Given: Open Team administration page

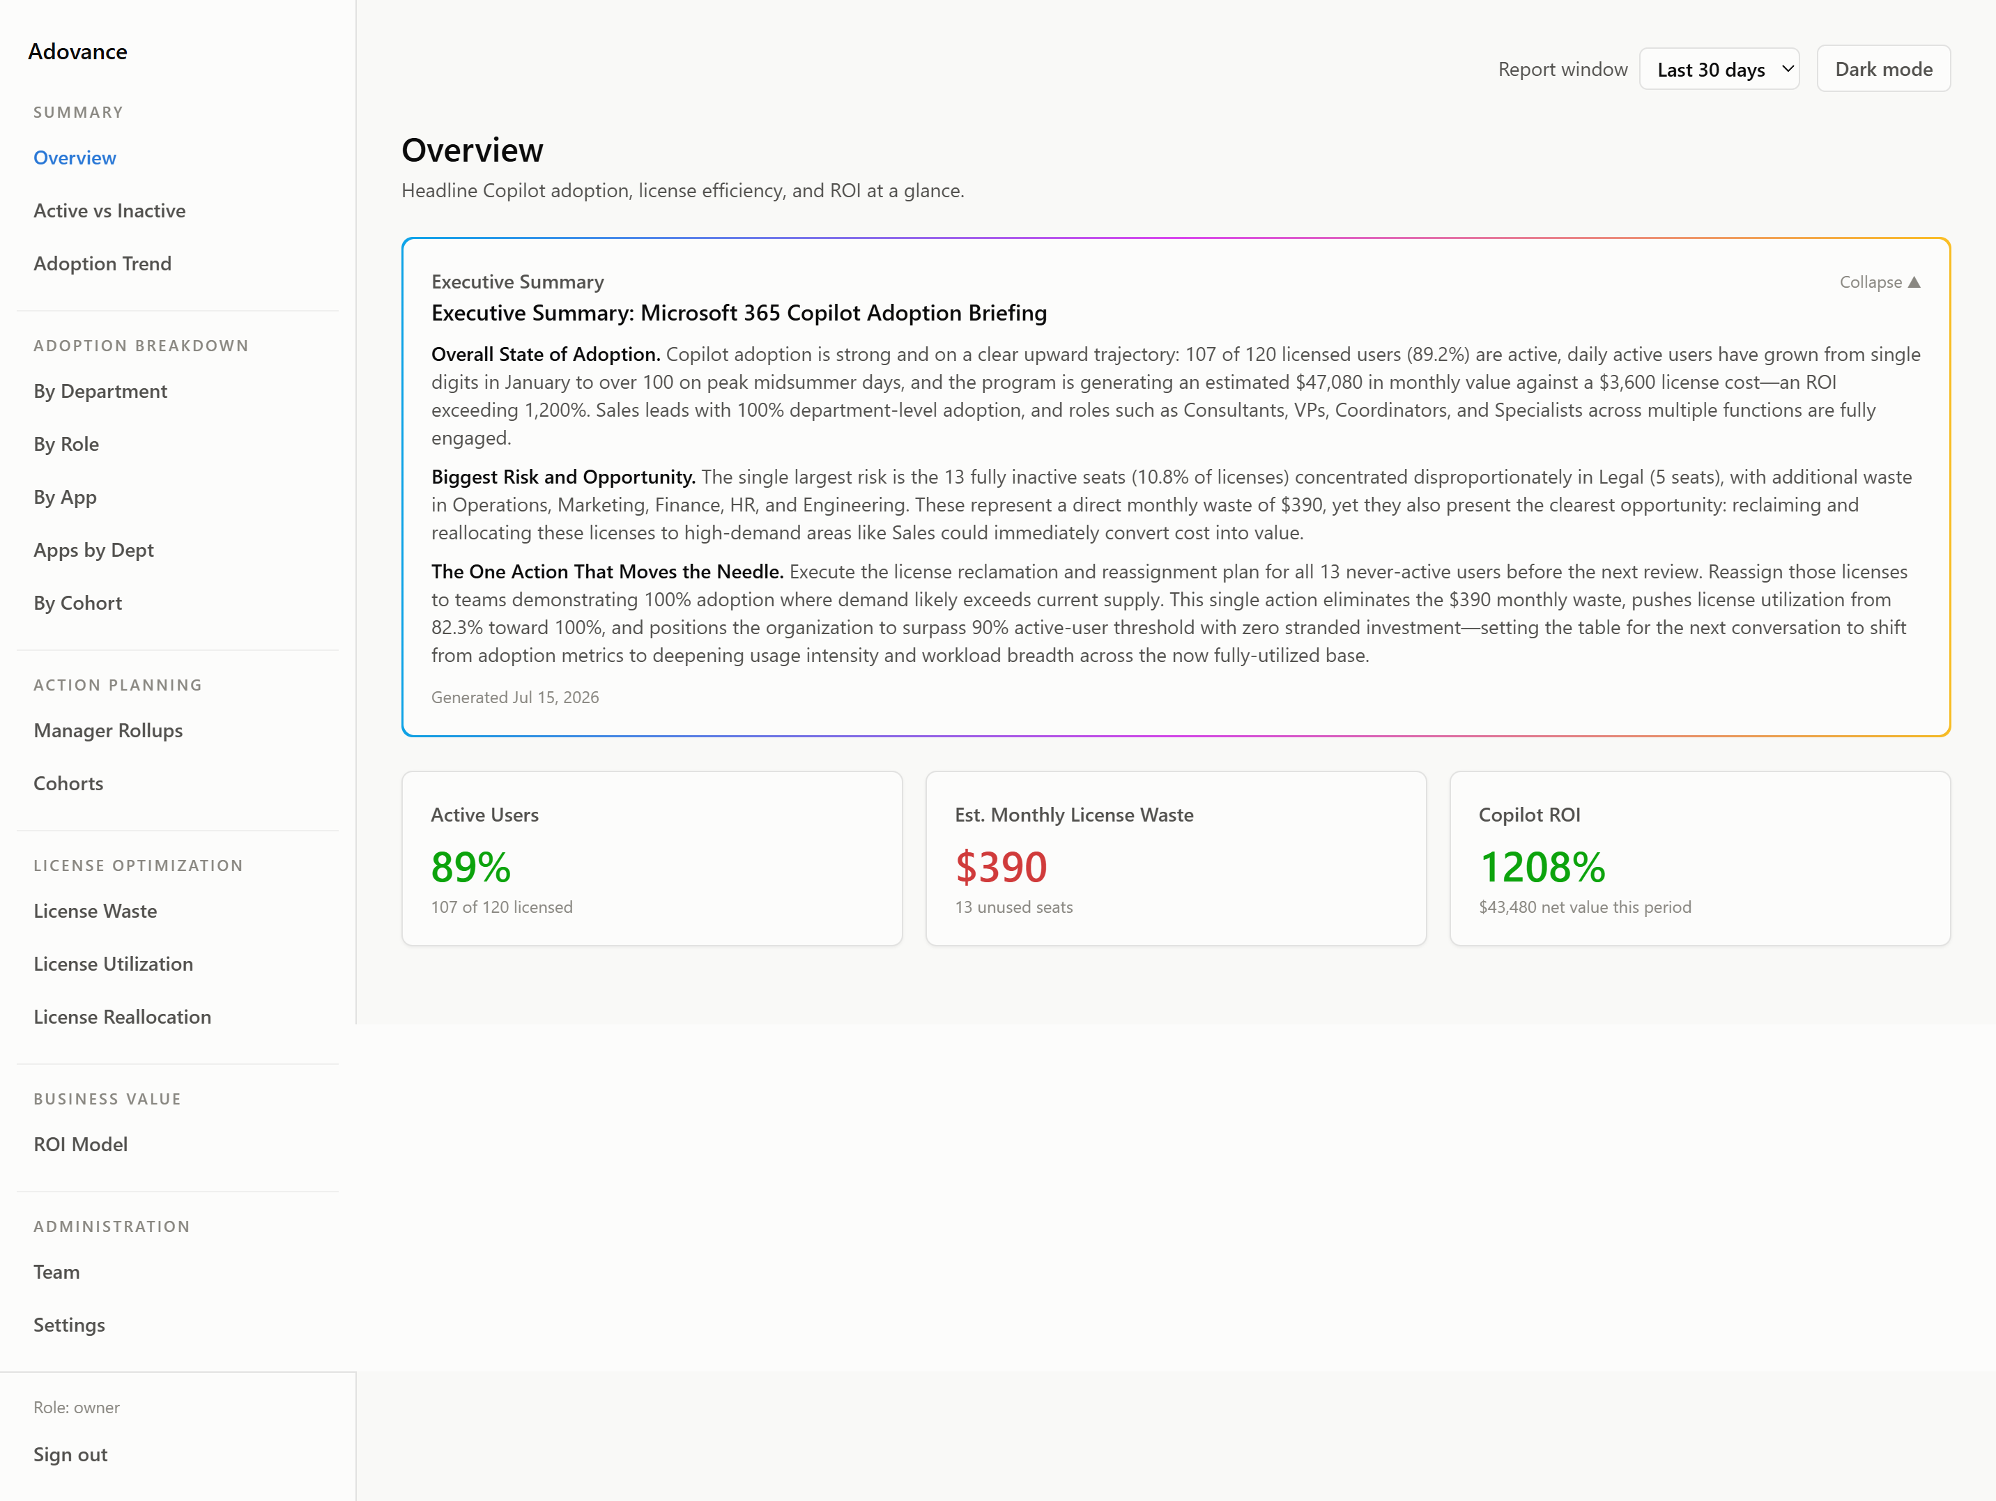Looking at the screenshot, I should click(56, 1272).
